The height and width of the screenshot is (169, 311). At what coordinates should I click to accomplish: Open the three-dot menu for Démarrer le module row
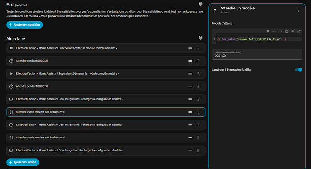coord(198,74)
